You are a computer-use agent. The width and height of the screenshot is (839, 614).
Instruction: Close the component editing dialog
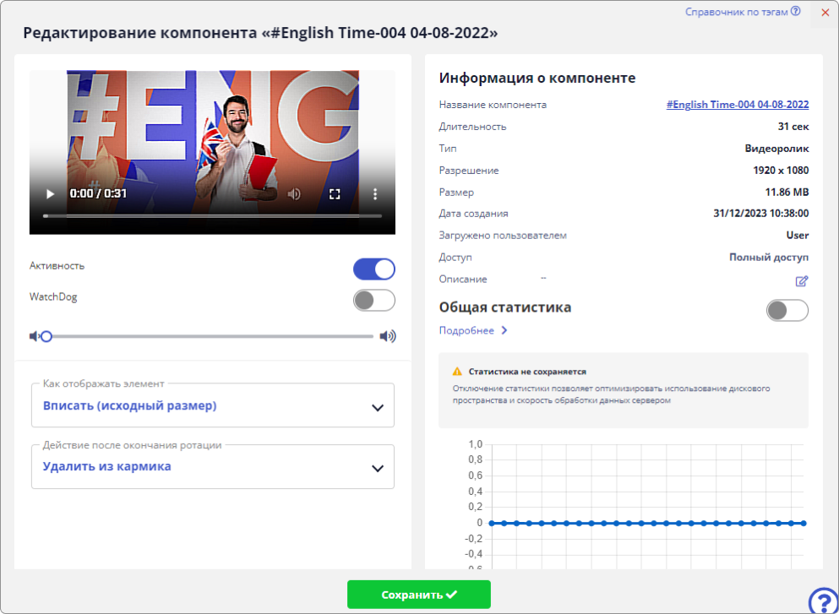[x=825, y=13]
